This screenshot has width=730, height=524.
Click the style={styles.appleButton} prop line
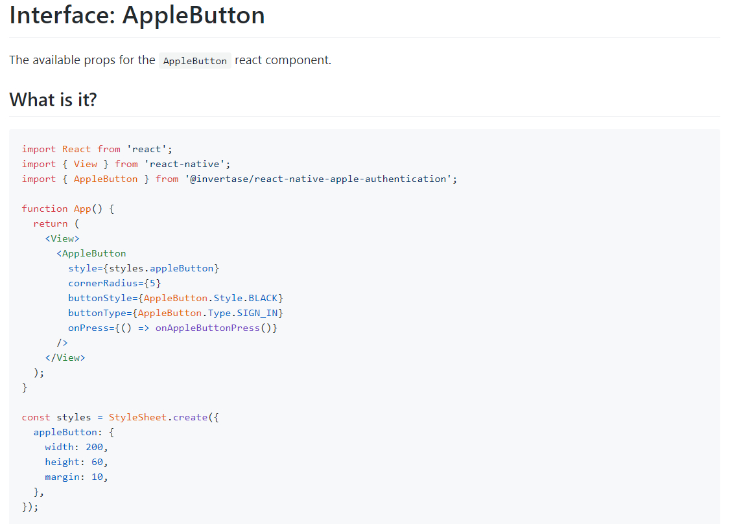[x=143, y=268]
